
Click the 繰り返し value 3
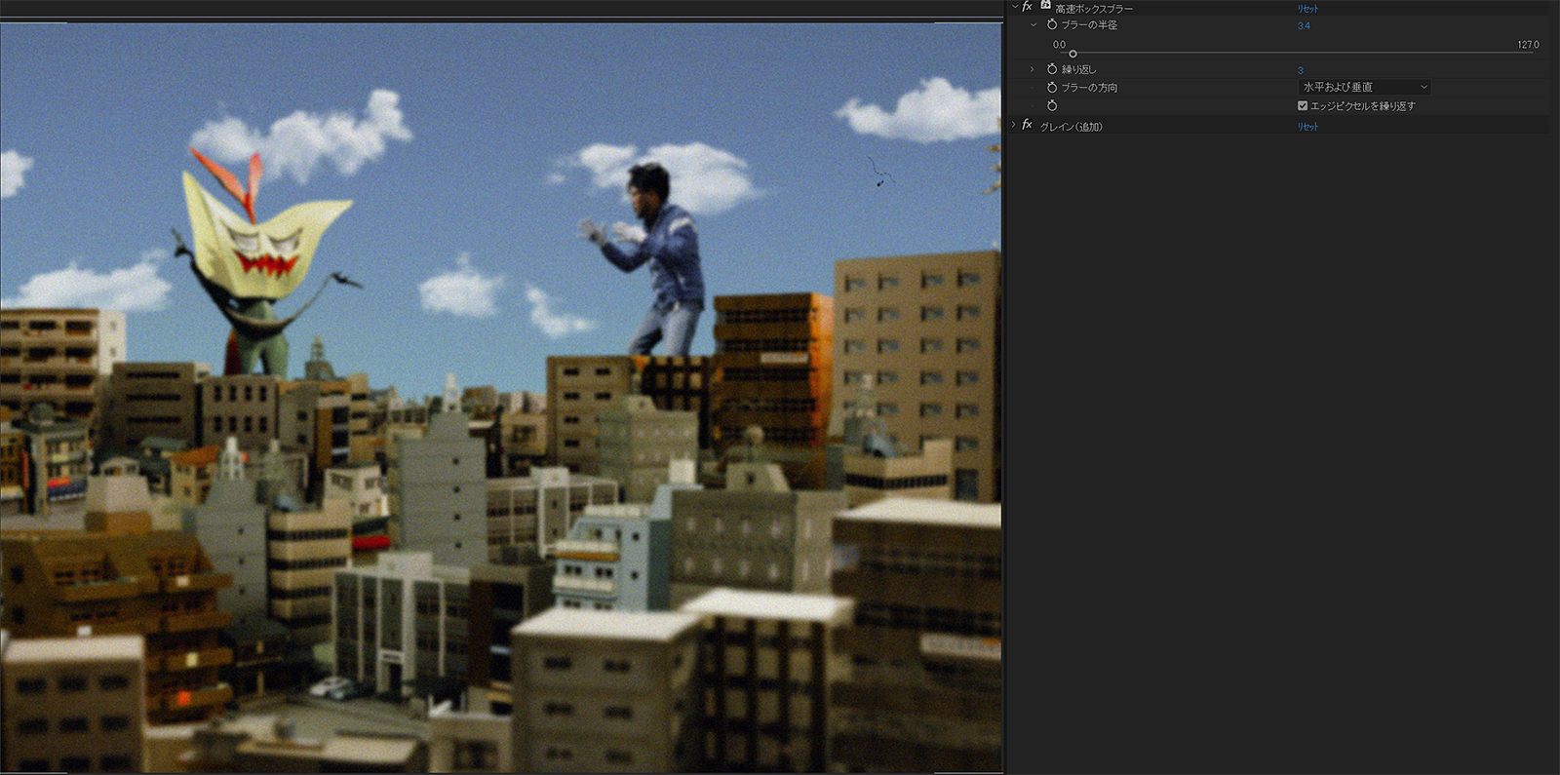[x=1300, y=70]
